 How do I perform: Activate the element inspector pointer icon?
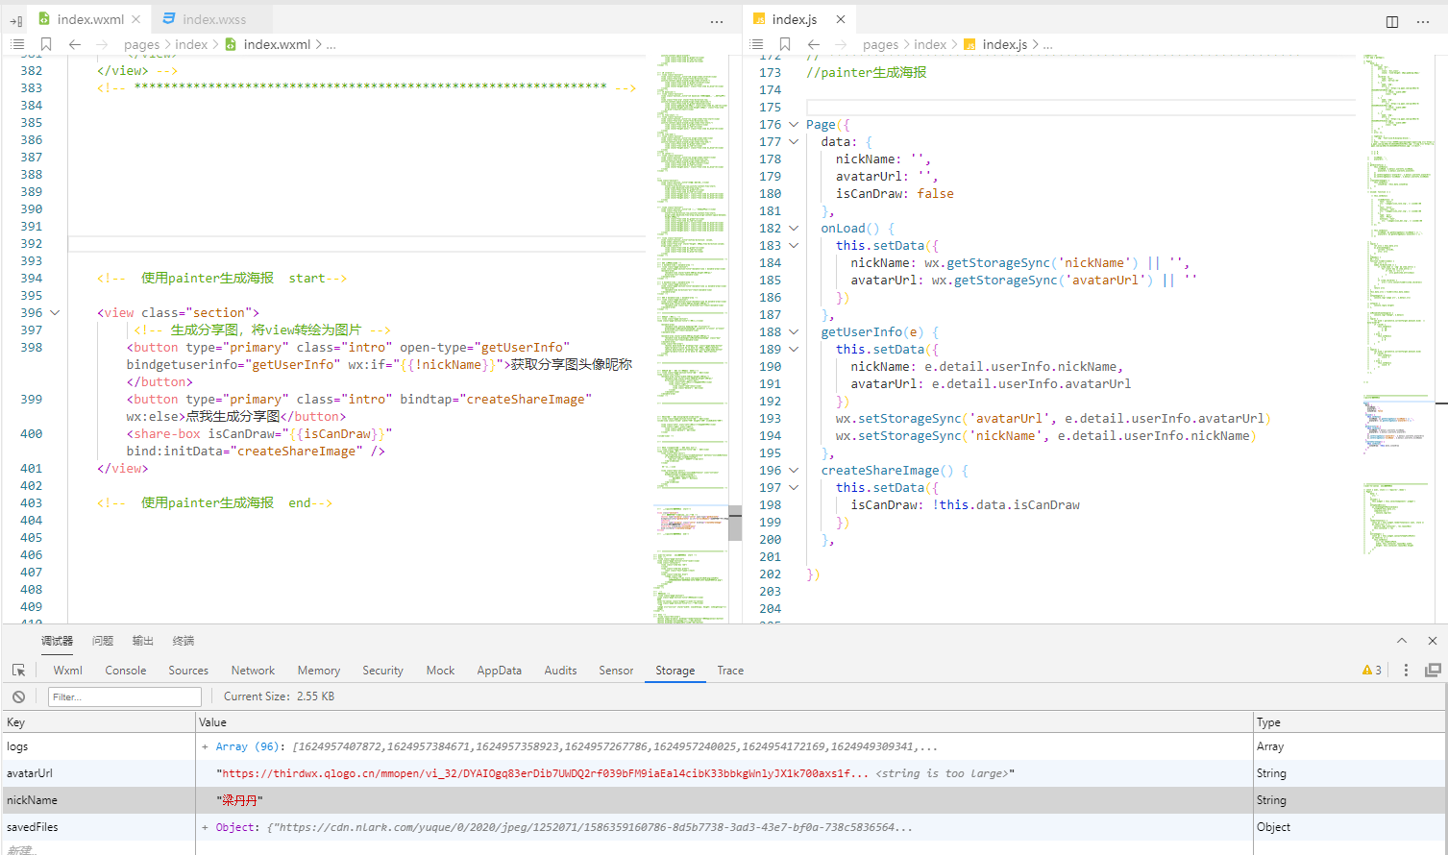[18, 671]
